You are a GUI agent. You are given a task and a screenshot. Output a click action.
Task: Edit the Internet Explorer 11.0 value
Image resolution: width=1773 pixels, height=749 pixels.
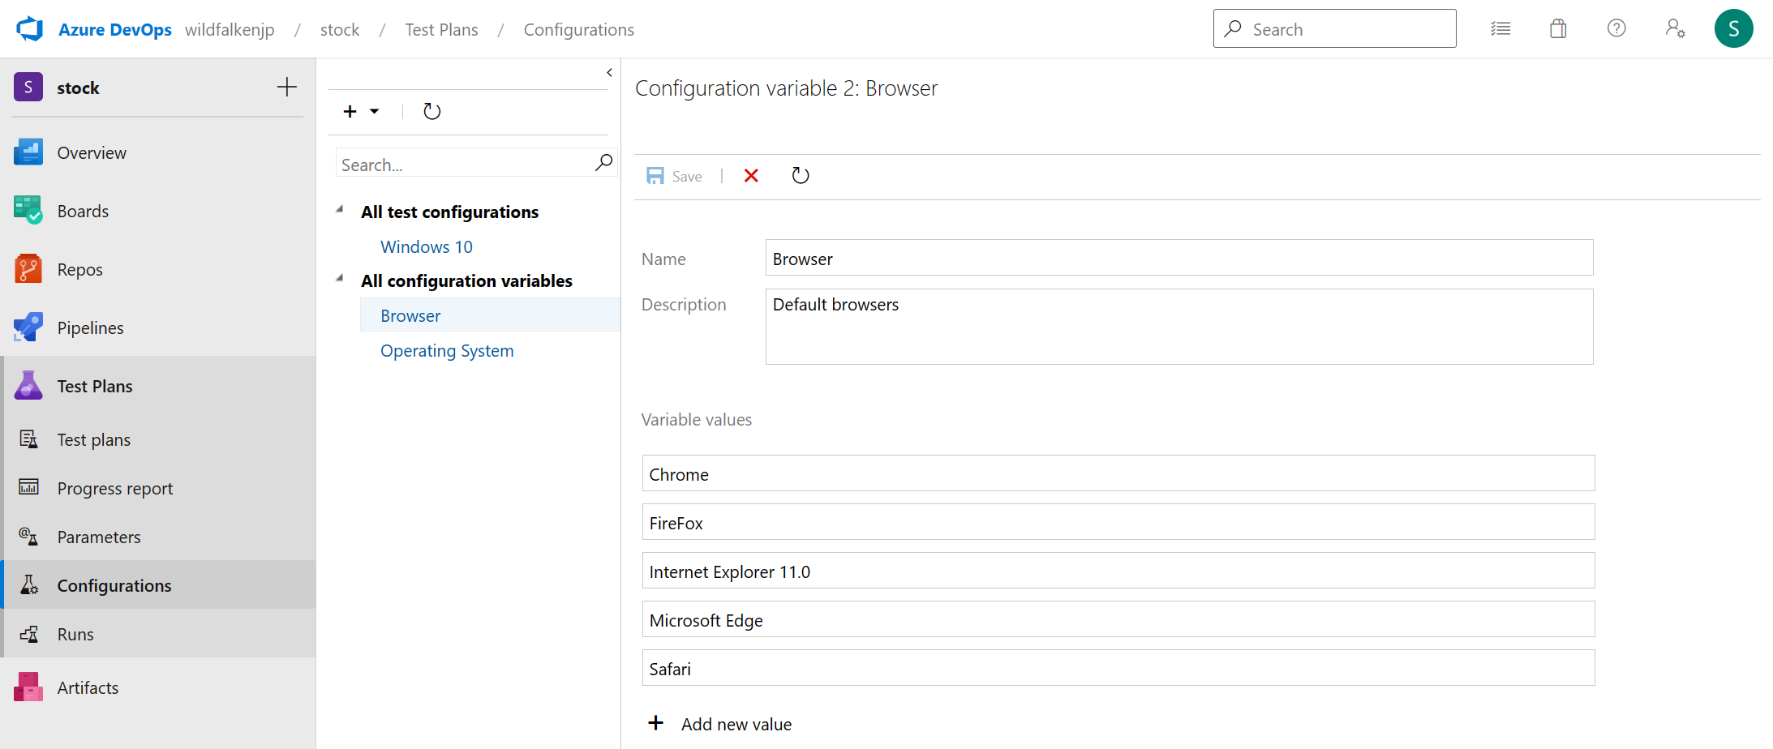[x=1118, y=571]
